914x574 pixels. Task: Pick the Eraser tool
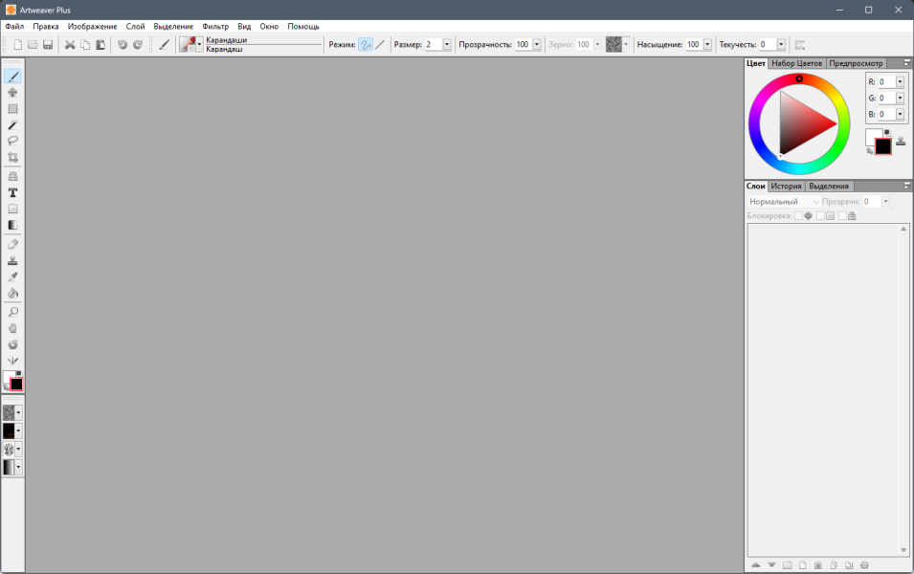click(12, 244)
